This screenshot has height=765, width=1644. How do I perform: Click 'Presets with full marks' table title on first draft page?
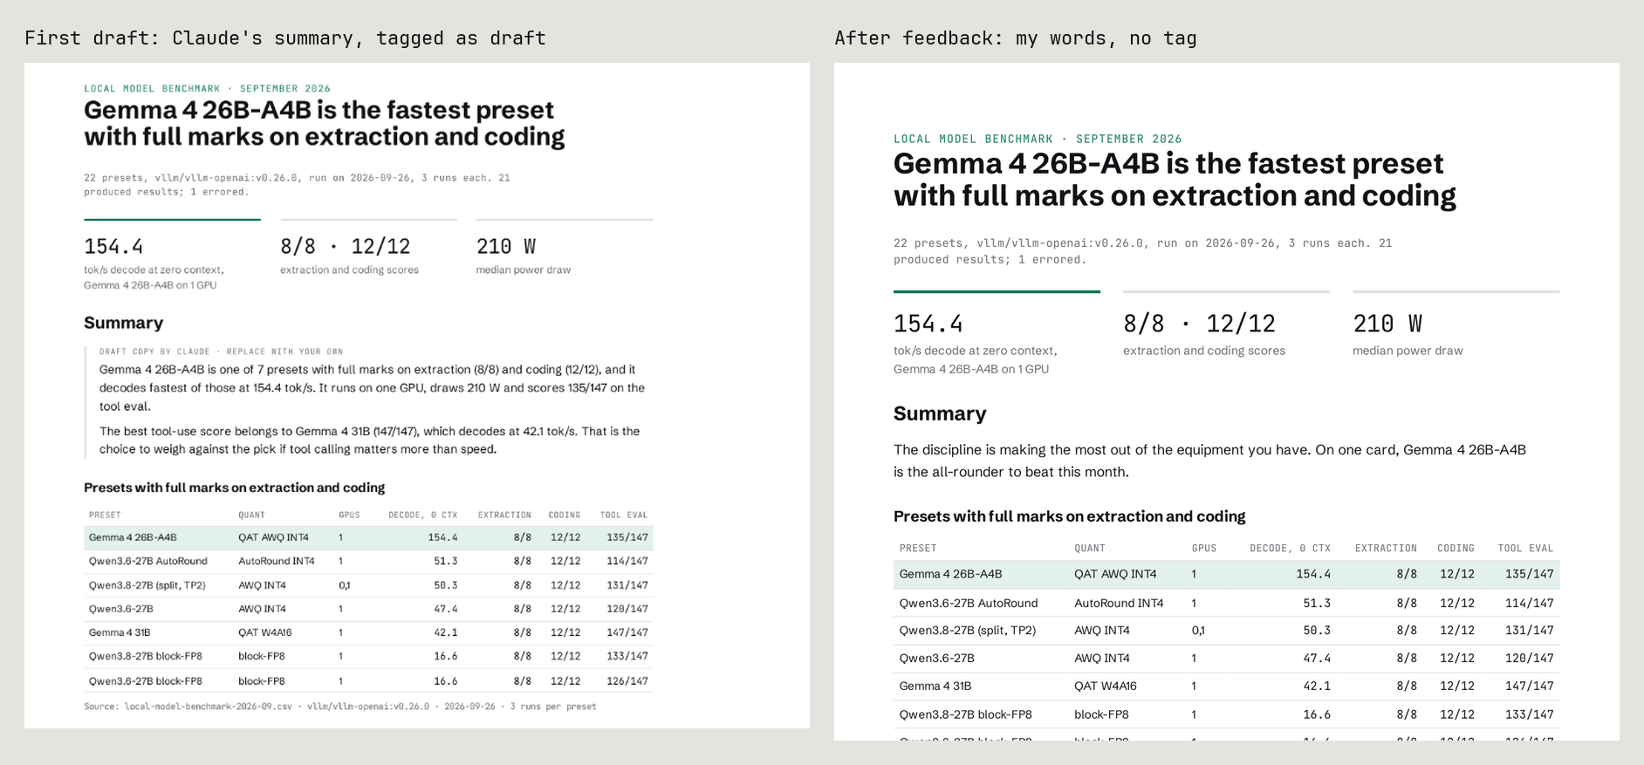[234, 488]
